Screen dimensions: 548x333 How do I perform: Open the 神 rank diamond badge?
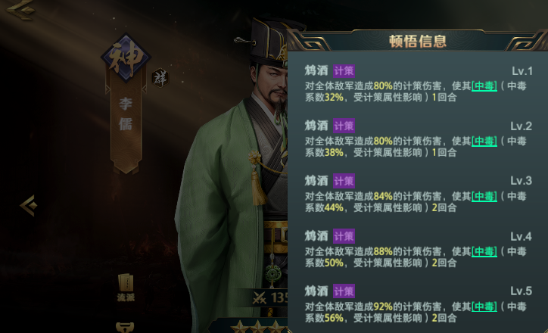(126, 58)
